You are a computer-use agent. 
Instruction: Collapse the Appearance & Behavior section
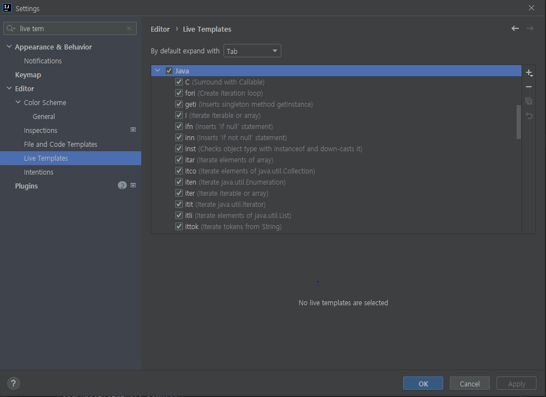click(9, 47)
